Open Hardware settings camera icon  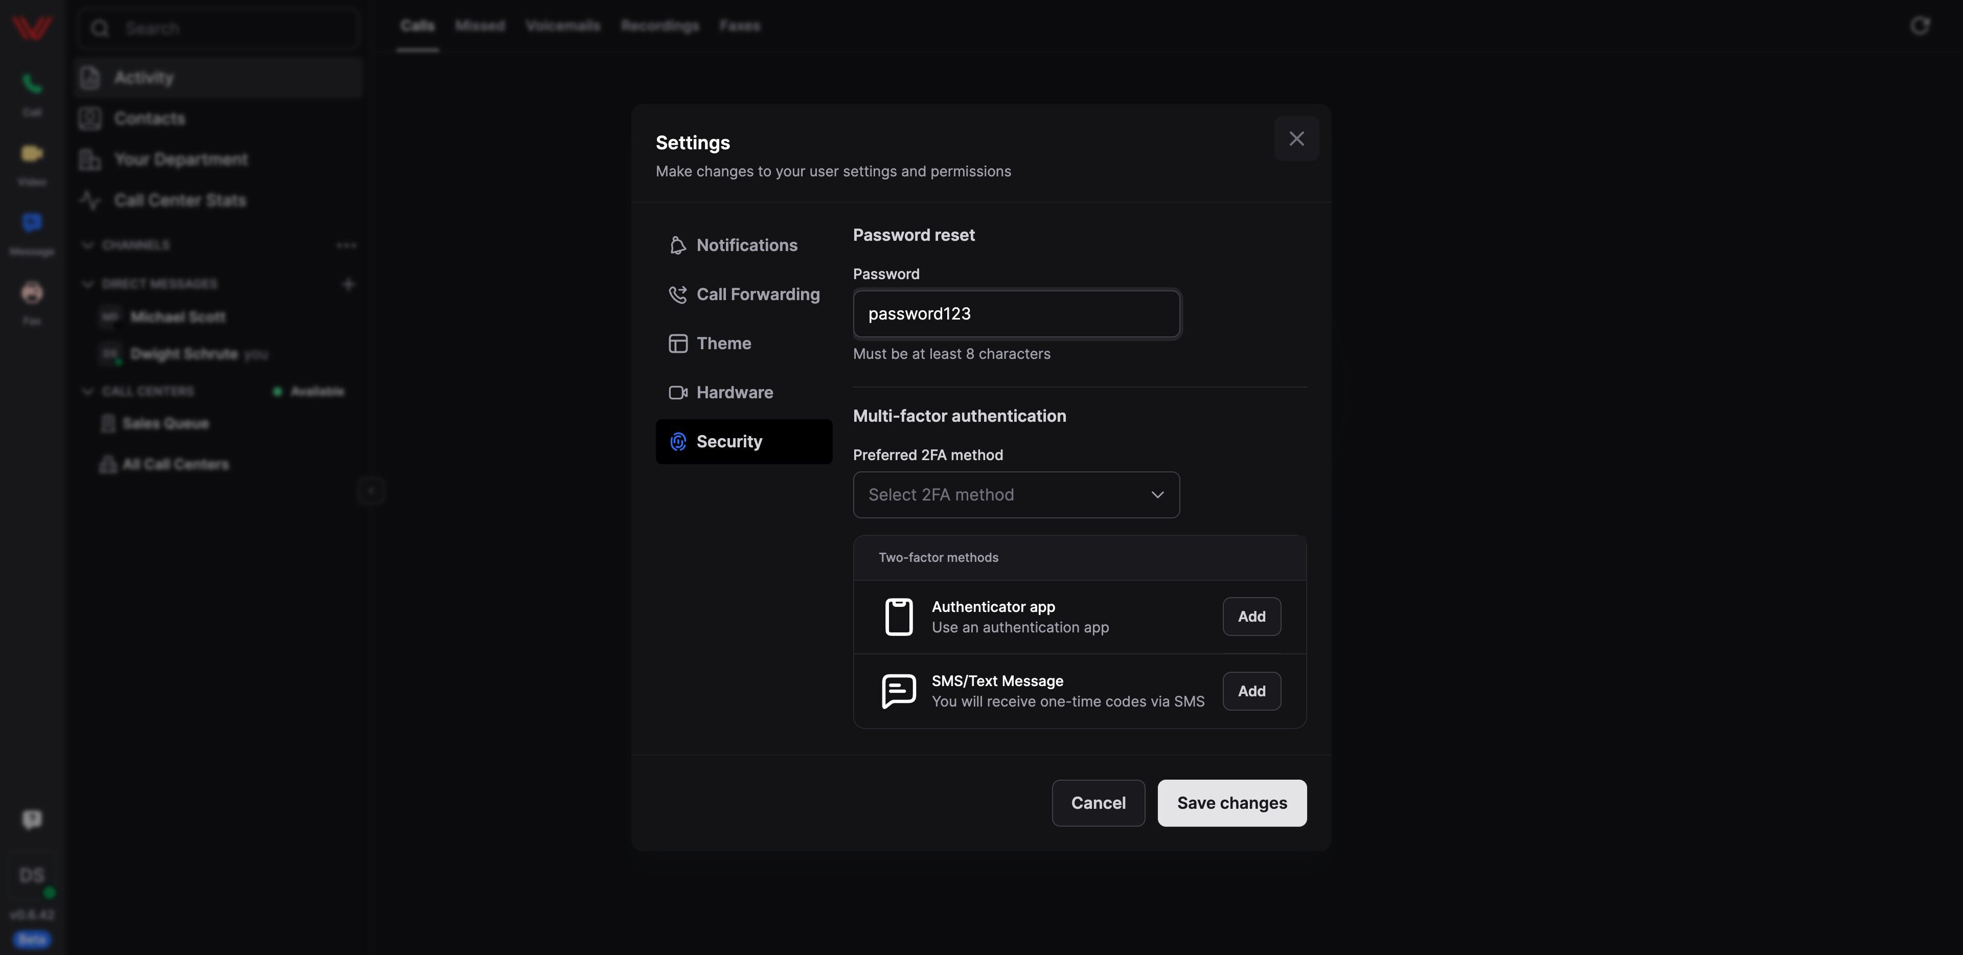[x=677, y=393]
